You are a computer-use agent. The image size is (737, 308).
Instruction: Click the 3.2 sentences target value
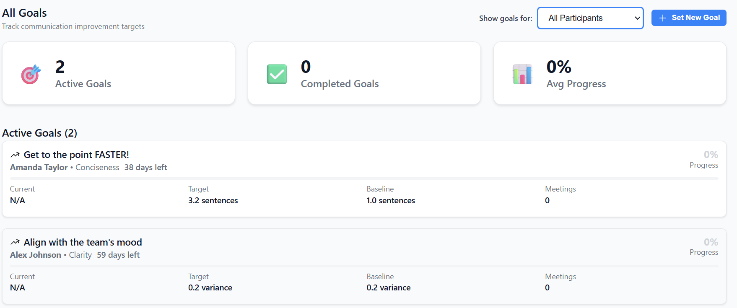[x=213, y=201]
